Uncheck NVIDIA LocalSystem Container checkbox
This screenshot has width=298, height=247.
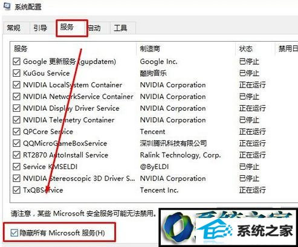[x=16, y=85]
